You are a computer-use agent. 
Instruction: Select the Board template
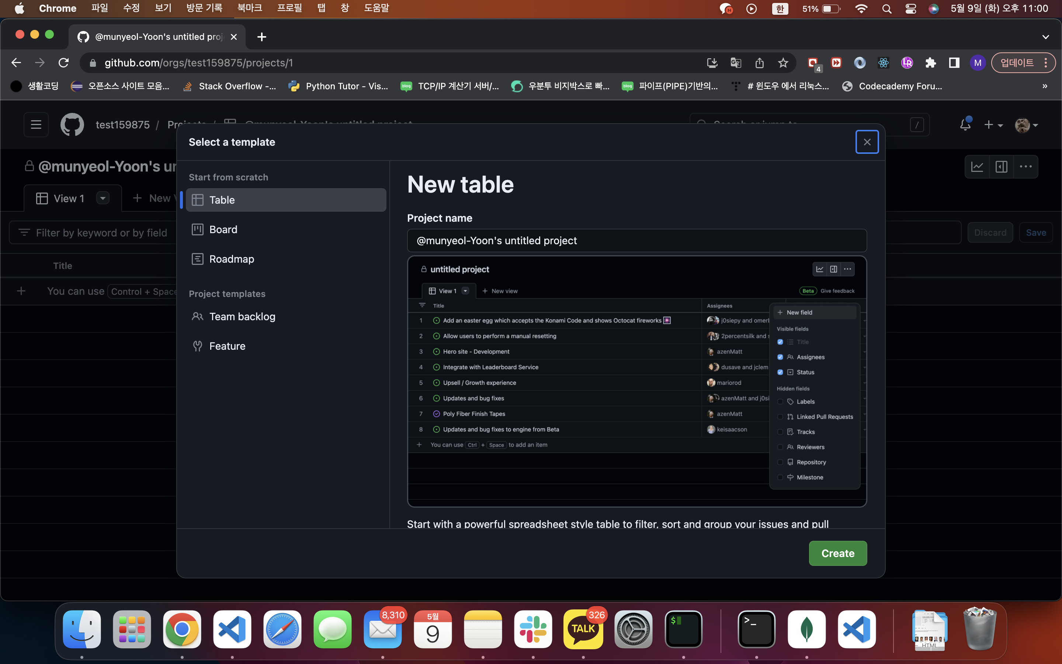[223, 229]
